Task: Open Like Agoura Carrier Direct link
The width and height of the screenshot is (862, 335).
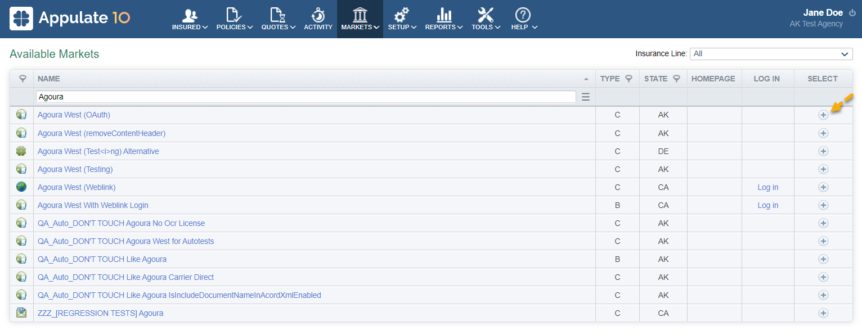Action: 125,277
